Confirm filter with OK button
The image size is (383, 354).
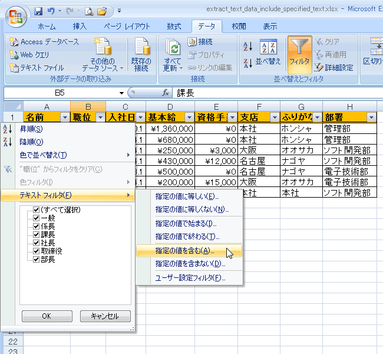[47, 316]
